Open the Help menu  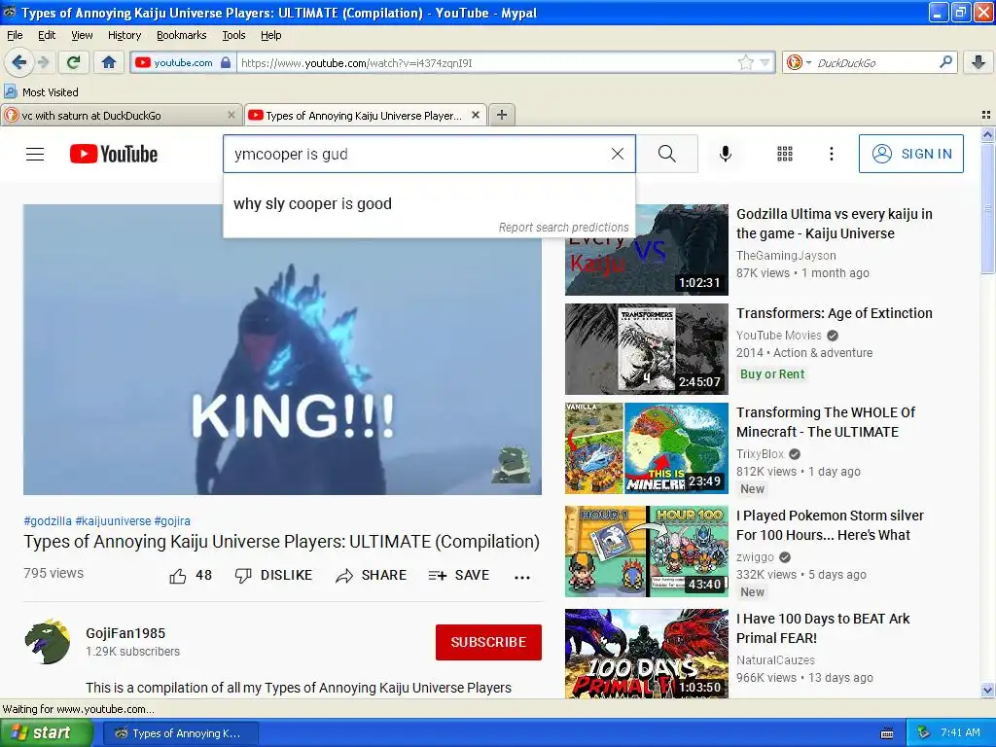[x=270, y=35]
